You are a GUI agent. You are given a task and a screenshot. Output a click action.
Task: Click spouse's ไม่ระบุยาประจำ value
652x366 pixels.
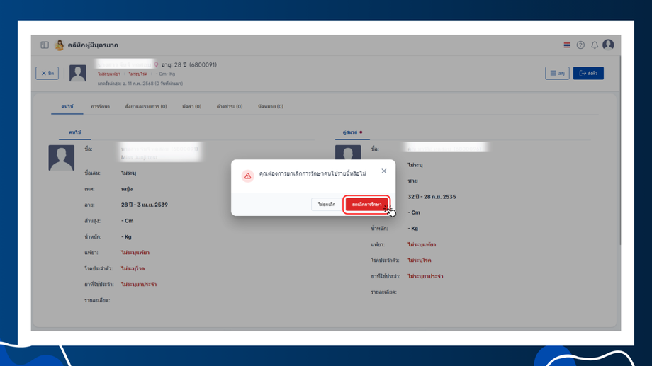click(x=425, y=276)
